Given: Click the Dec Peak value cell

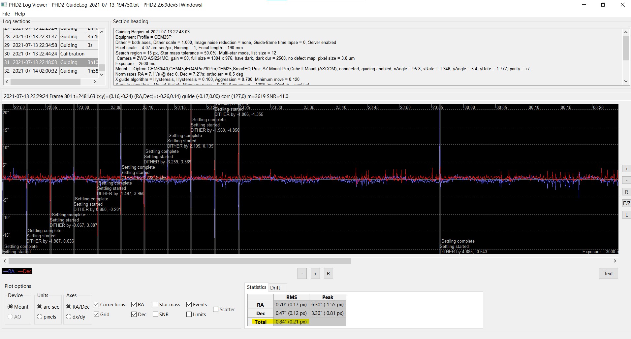Looking at the screenshot, I should [328, 313].
